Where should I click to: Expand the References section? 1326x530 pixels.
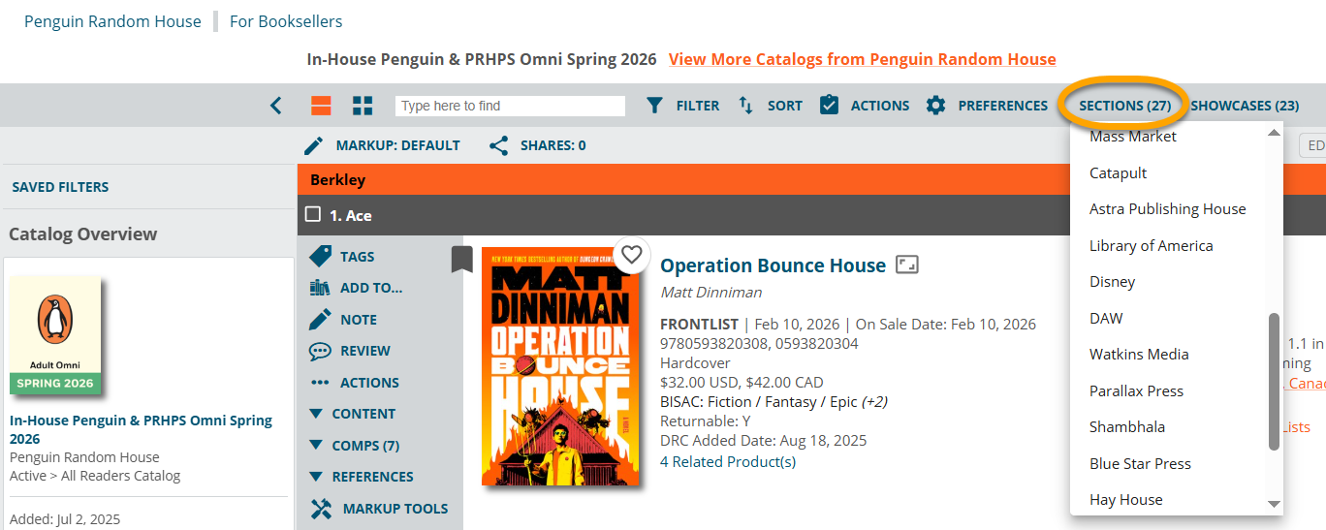362,477
